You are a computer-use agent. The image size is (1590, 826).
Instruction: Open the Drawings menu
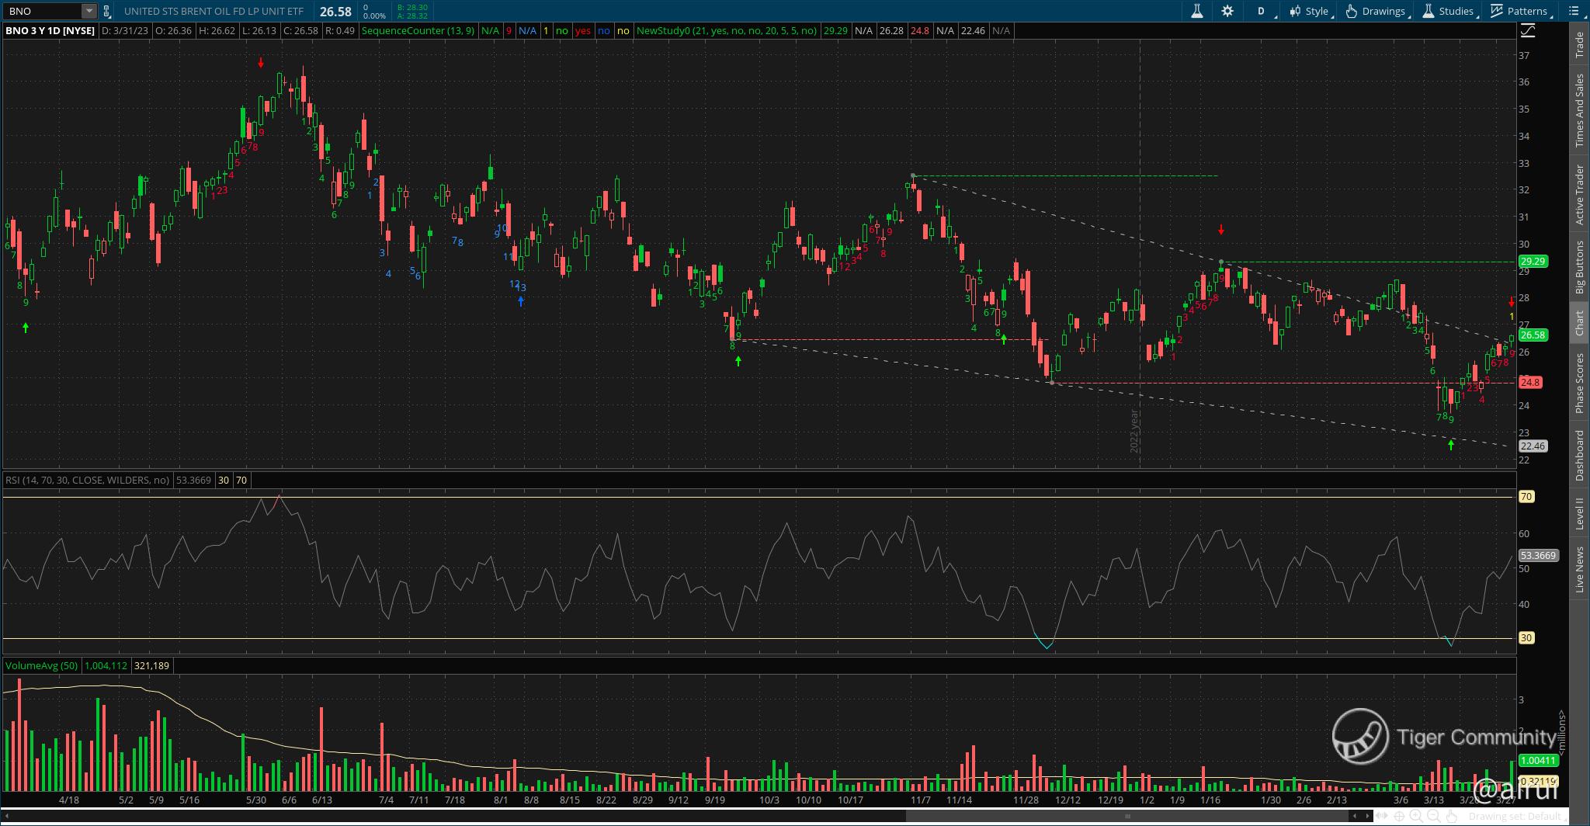tap(1377, 11)
